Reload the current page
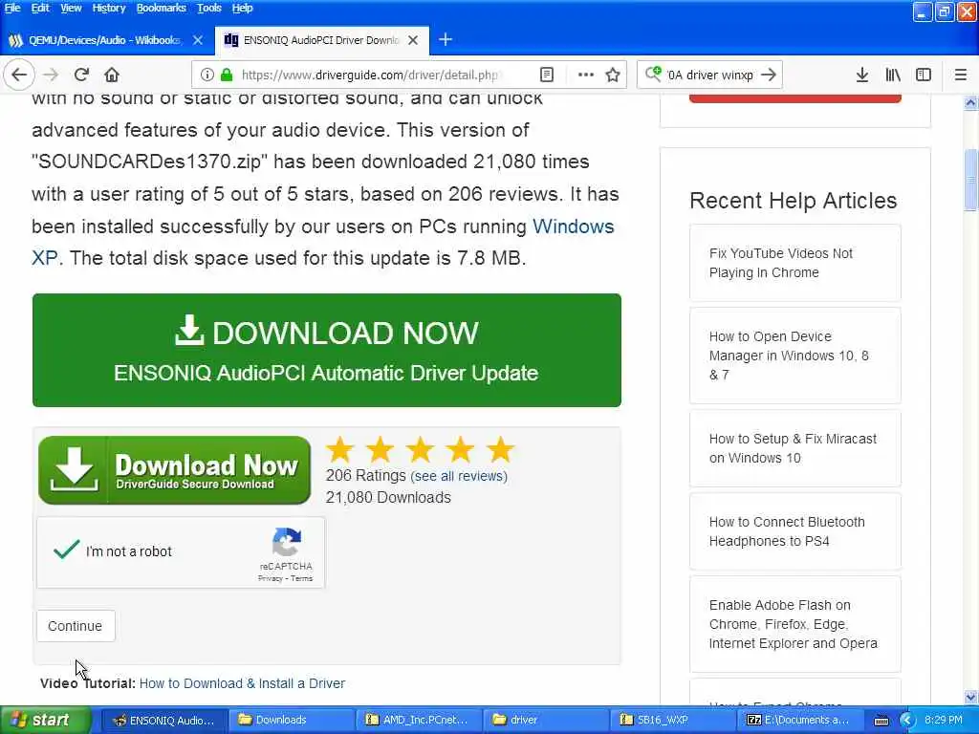The width and height of the screenshot is (979, 734). [x=81, y=75]
